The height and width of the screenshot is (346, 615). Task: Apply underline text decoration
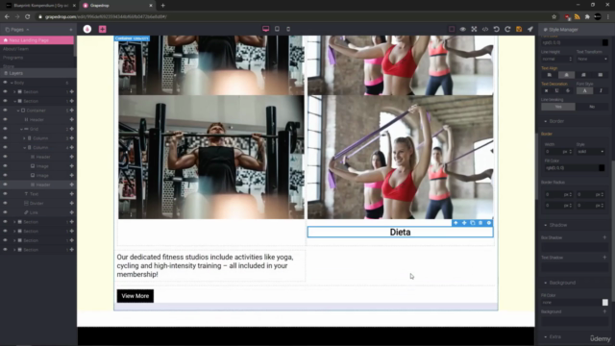[556, 90]
